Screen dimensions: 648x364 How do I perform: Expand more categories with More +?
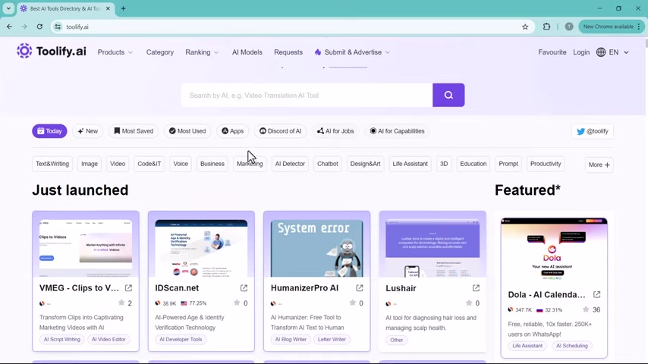599,165
